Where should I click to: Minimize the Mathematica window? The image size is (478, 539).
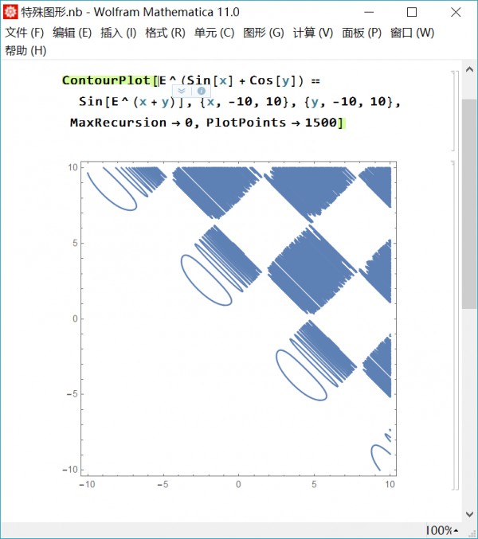(369, 13)
